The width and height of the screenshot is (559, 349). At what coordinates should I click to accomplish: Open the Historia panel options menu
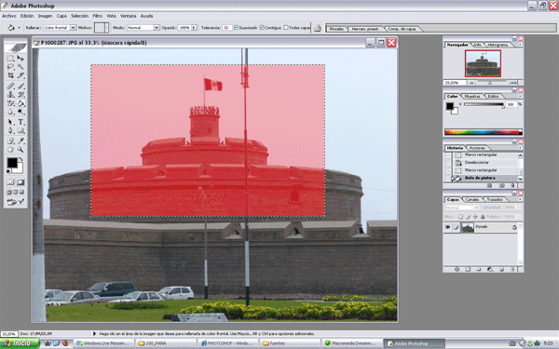pos(520,148)
